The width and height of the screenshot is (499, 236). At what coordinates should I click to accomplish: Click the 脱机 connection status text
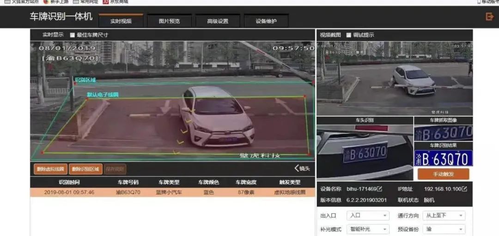pos(429,200)
